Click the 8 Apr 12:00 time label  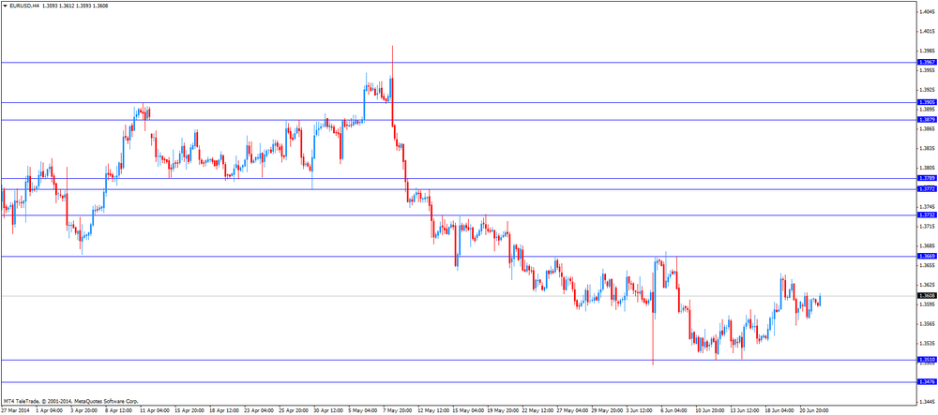point(116,411)
